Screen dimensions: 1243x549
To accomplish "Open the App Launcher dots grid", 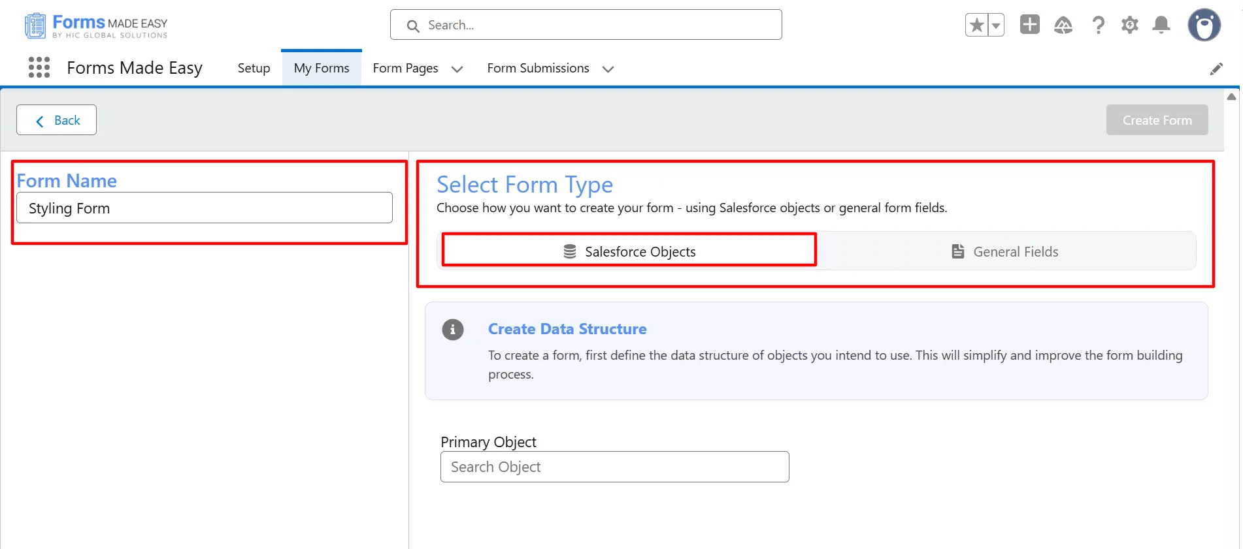I will (39, 67).
